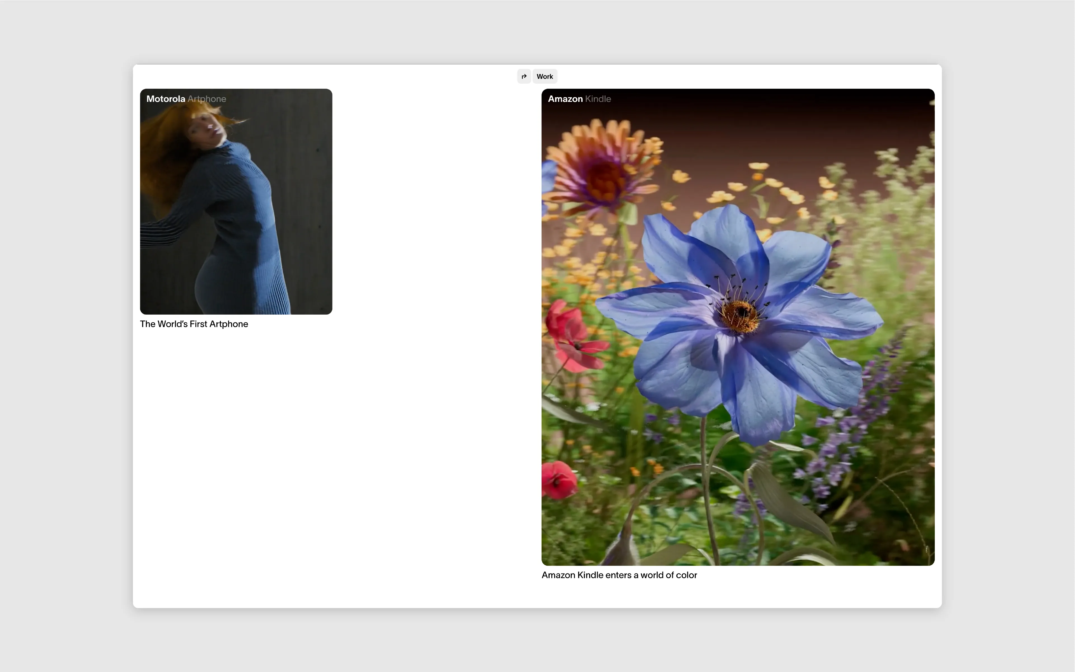Select the "Amazon Kindle" label on the card

pos(579,99)
